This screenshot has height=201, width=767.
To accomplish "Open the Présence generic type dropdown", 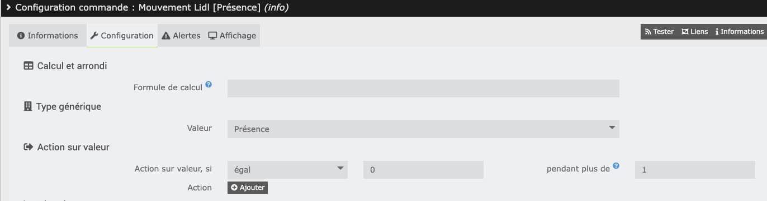I will pos(423,129).
